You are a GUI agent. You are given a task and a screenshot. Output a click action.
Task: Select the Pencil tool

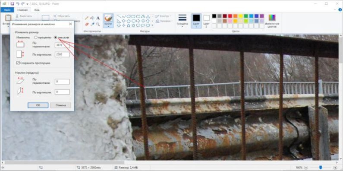point(87,18)
